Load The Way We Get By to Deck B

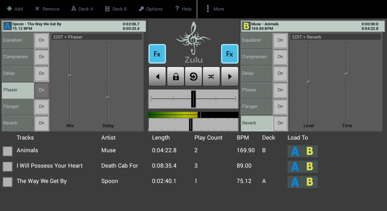click(x=310, y=182)
